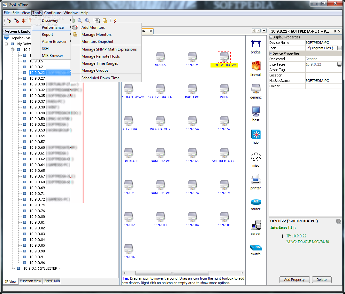Auto-hide the properties panel
Screen dimensions: 345x294
(x=335, y=31)
